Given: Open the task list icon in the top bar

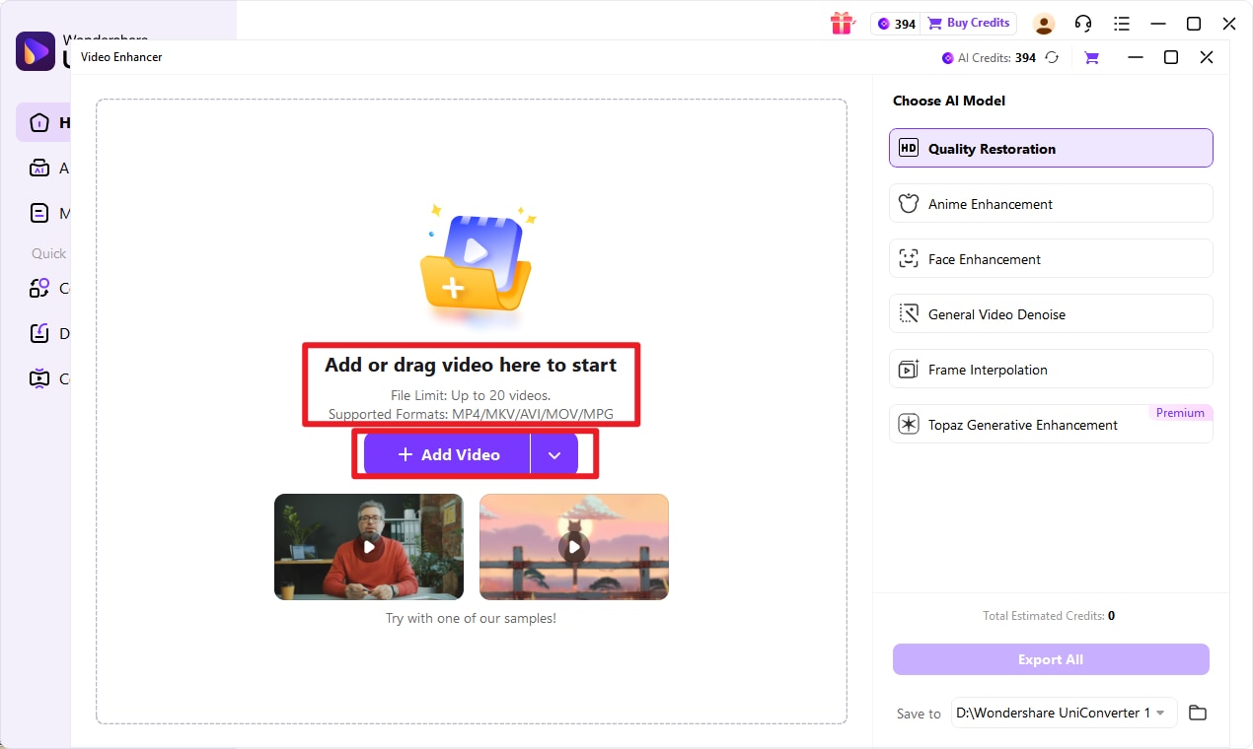Looking at the screenshot, I should coord(1122,23).
